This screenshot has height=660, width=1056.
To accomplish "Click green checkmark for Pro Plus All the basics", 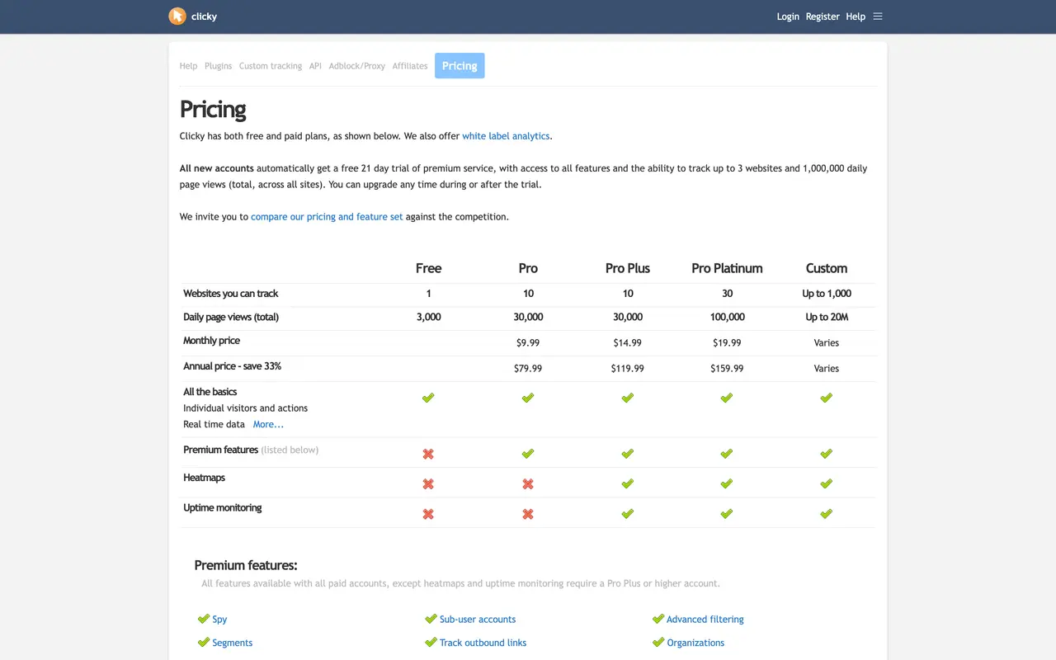I will (x=628, y=398).
